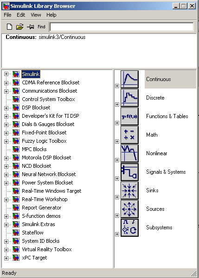Click the Find button label
Screen dimensions: 199x278
tap(41, 27)
